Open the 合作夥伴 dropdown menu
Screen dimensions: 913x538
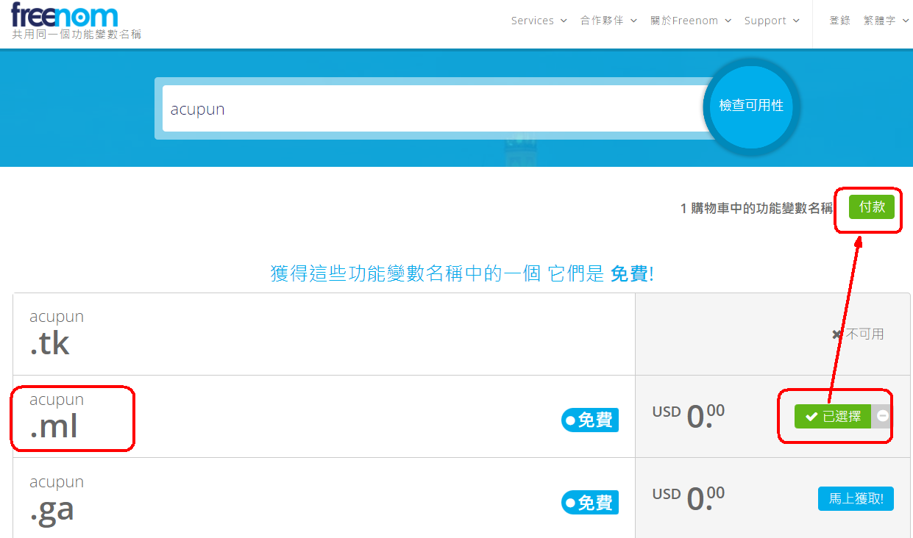tap(608, 21)
